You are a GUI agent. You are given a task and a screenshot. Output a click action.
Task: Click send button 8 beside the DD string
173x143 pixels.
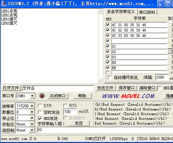coord(170,62)
